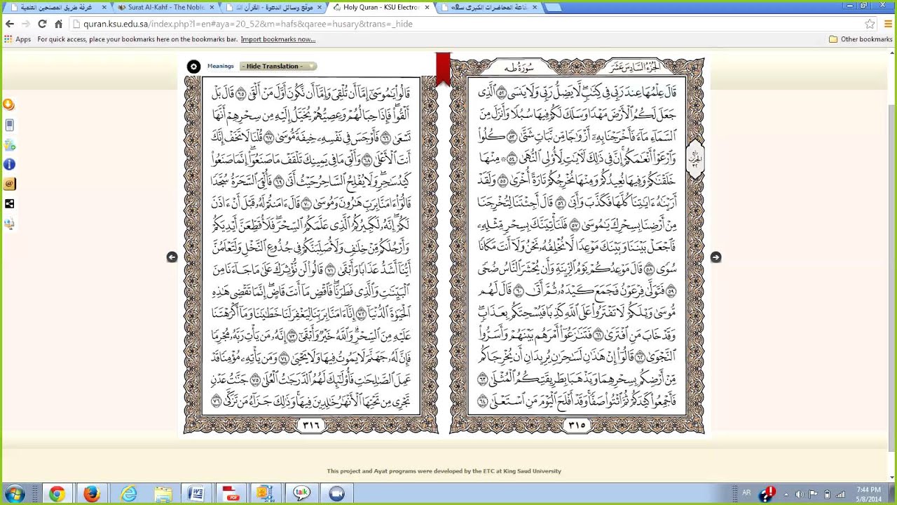
Task: Launch Firefox from the taskbar
Action: point(91,494)
